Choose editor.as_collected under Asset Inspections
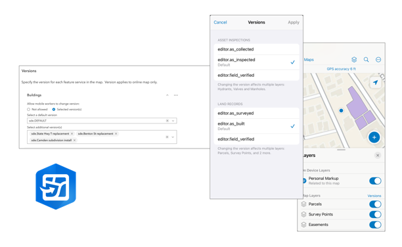Viewport: 402px width, 247px height. point(256,49)
